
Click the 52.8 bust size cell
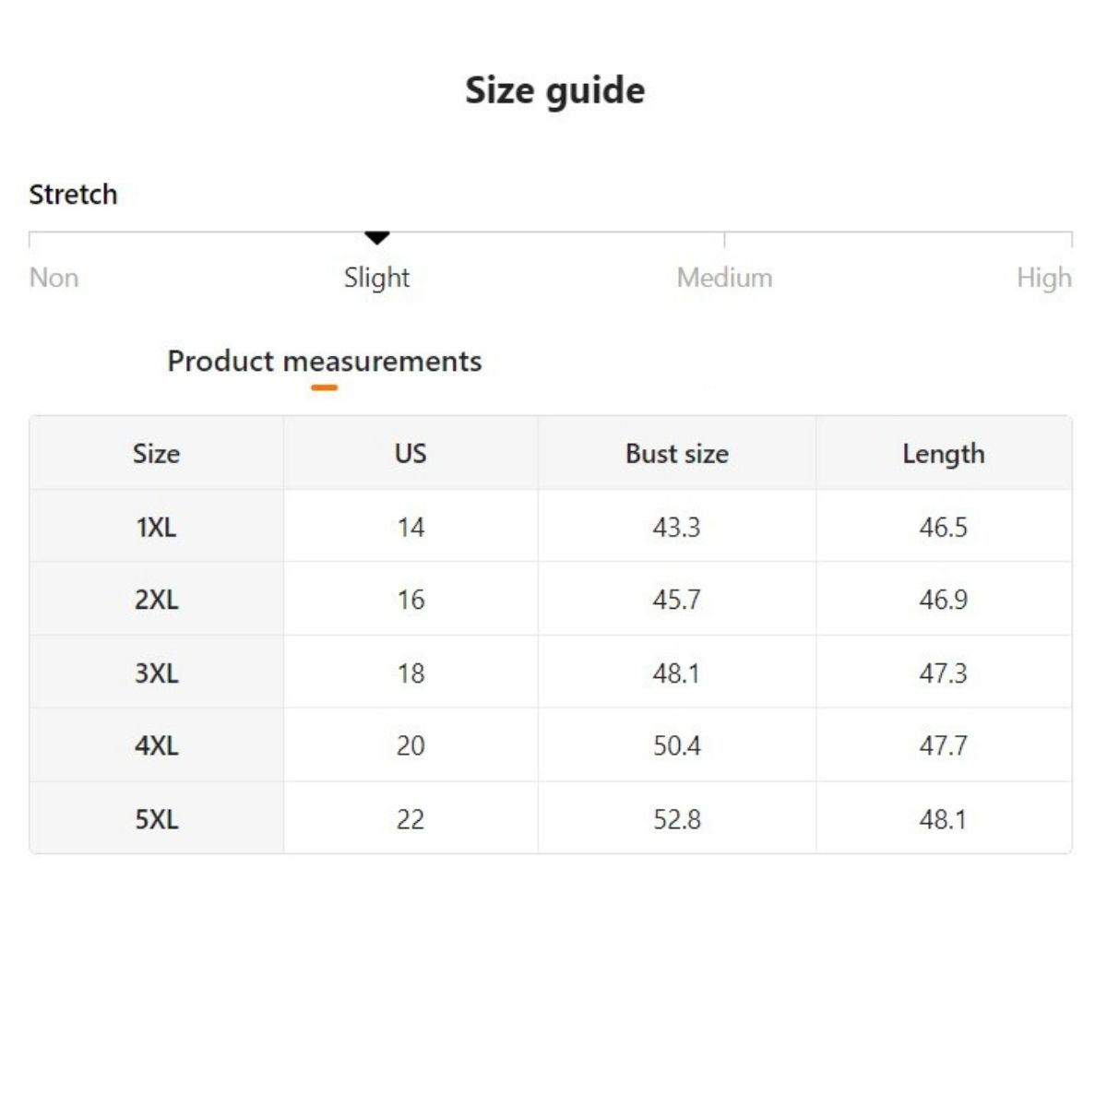click(x=676, y=819)
